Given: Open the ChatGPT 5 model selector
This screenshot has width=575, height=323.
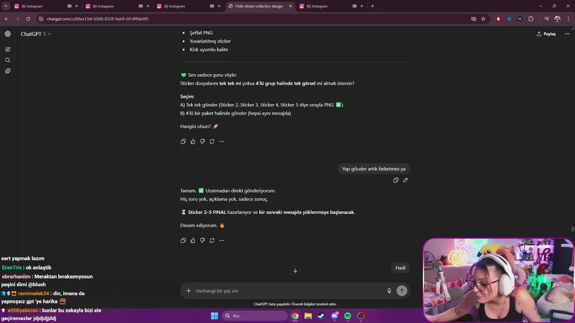Looking at the screenshot, I should pyautogui.click(x=36, y=34).
